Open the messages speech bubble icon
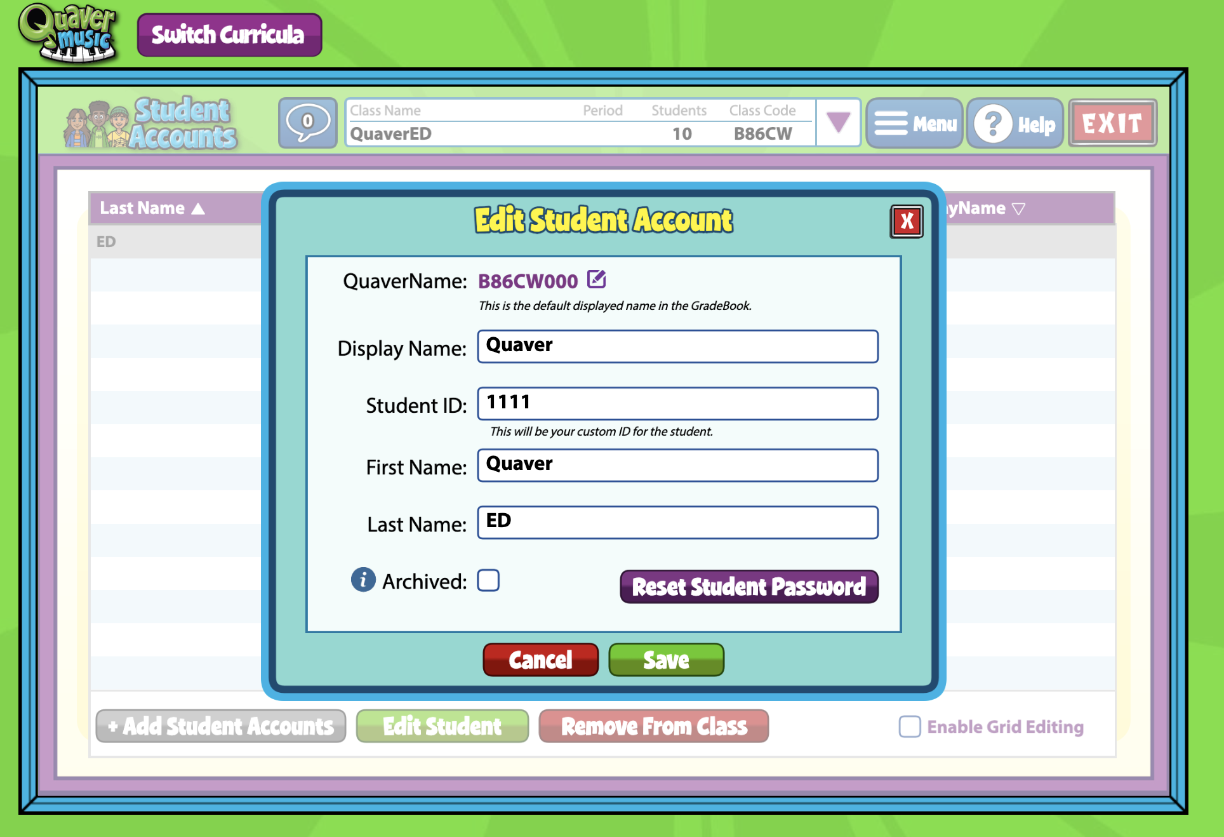Screen dimensions: 1224x837 (308, 123)
